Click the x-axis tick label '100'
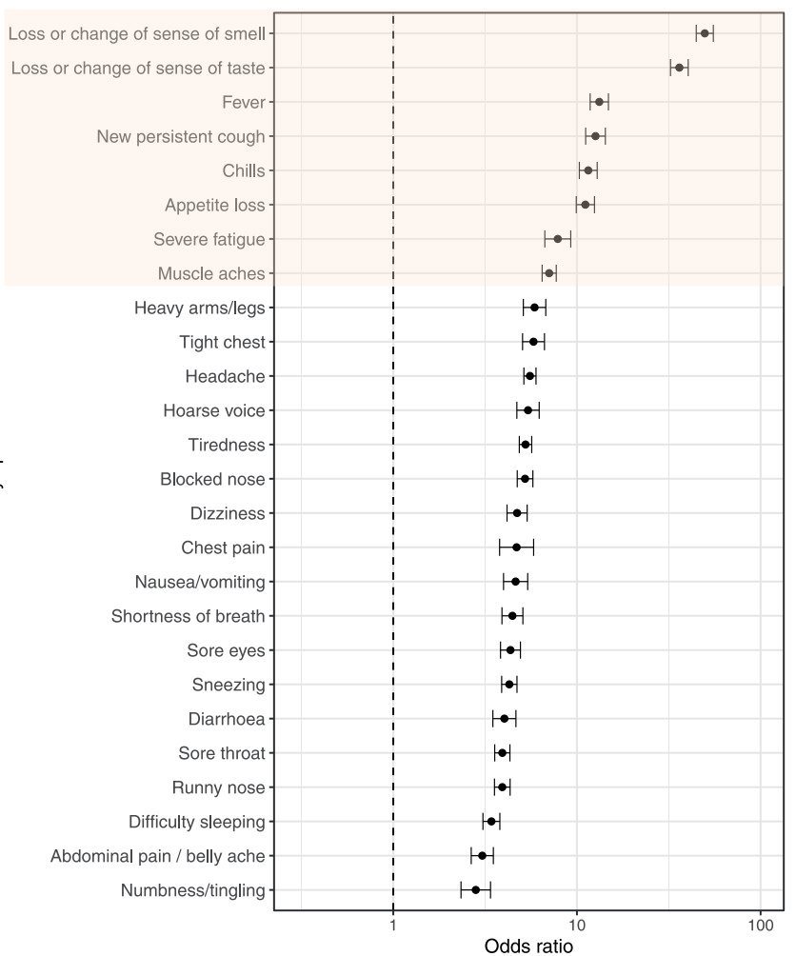 click(760, 925)
